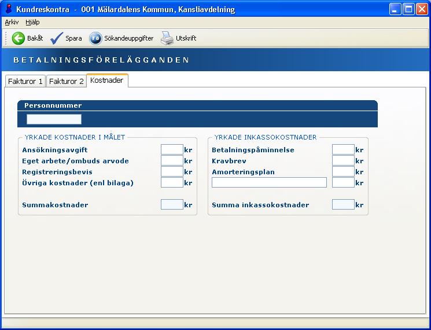Click the Amorteringsplan label
Viewport: 431px width, 330px height.
[243, 172]
